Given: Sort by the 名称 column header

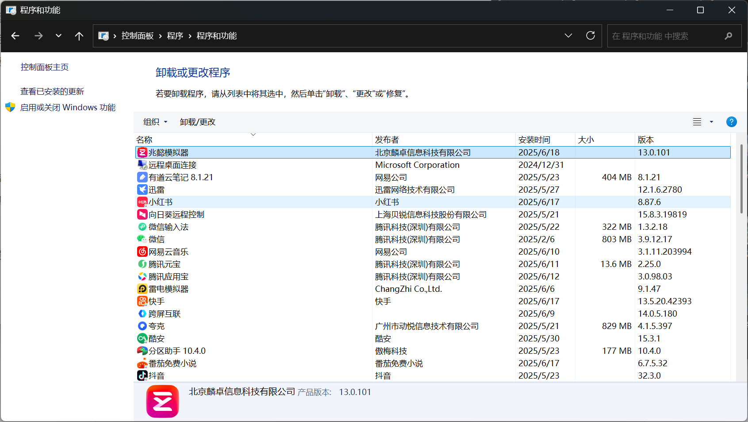Looking at the screenshot, I should 253,139.
